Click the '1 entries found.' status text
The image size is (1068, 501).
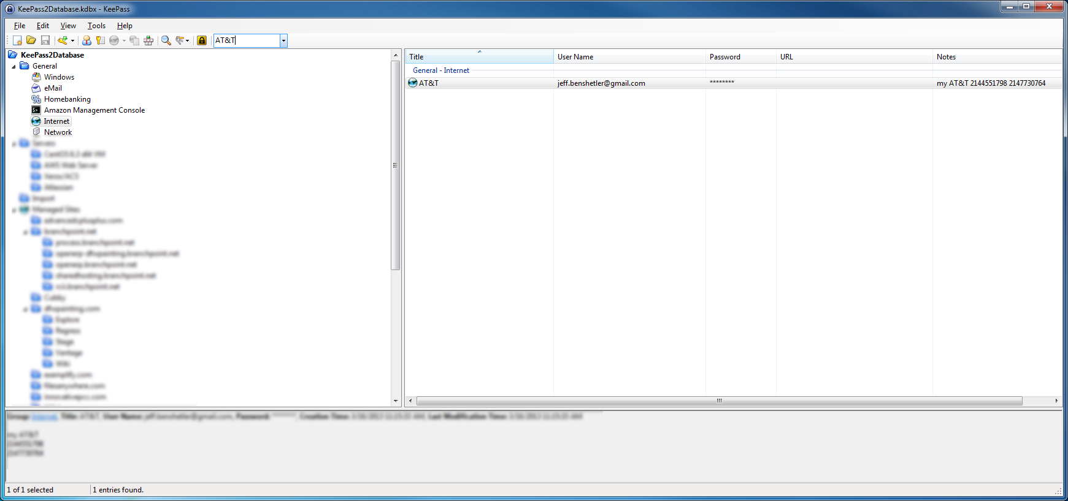click(x=118, y=490)
